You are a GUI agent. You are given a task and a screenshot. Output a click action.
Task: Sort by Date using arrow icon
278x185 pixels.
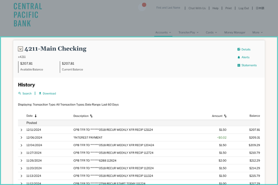pos(36,116)
